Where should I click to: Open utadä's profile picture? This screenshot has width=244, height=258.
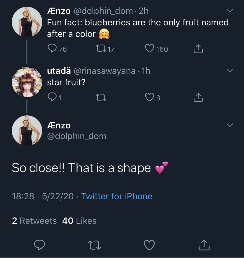click(x=27, y=82)
